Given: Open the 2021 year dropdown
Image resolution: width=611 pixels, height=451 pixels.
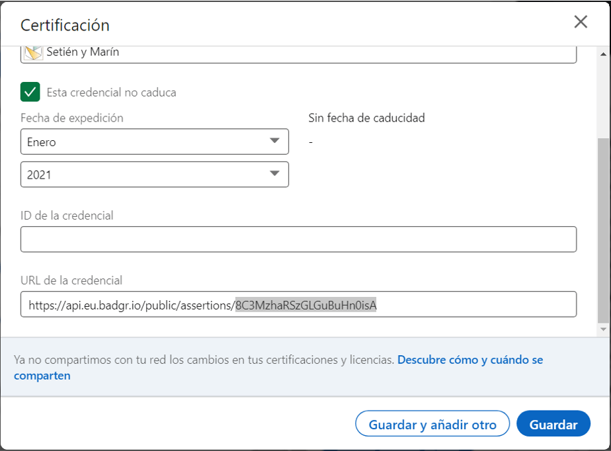Looking at the screenshot, I should (x=155, y=174).
